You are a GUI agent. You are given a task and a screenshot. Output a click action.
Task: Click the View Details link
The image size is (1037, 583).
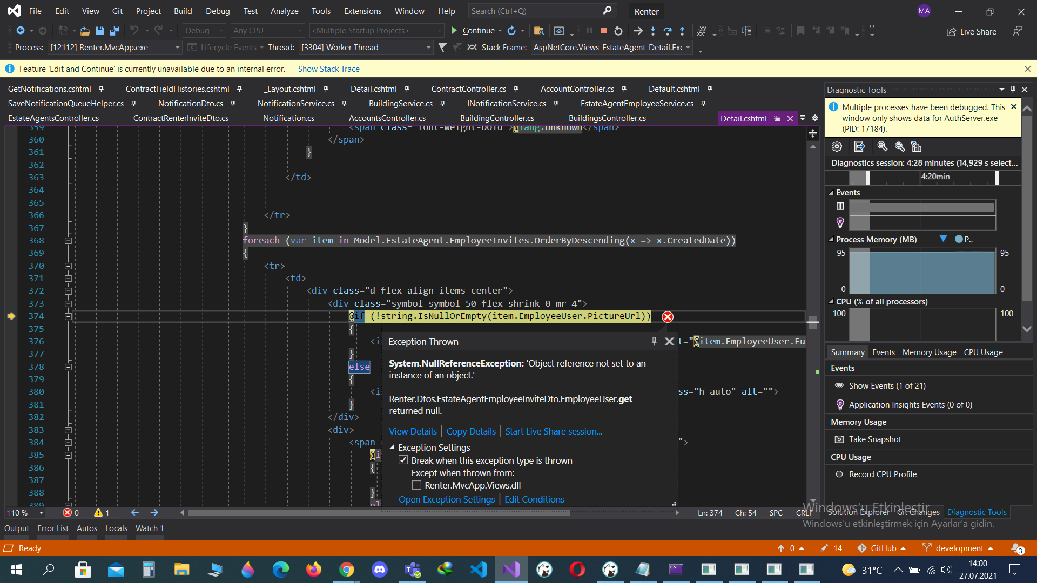(x=413, y=431)
